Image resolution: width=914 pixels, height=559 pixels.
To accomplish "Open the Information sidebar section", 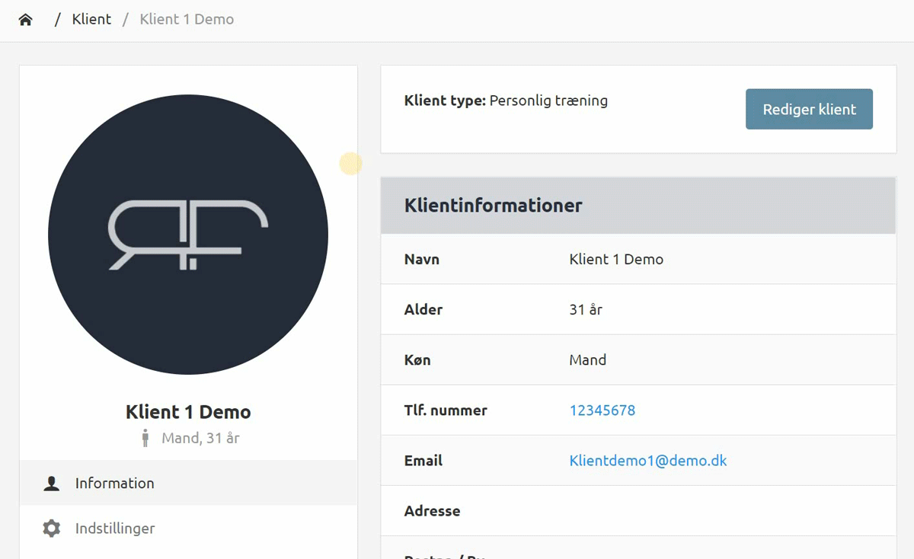I will [114, 484].
